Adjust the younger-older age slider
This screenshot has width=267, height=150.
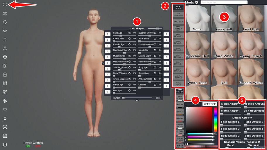pyautogui.click(x=137, y=98)
